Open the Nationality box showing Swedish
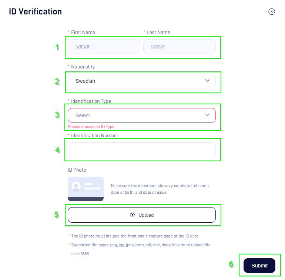Viewport: 285px width, 280px height. (x=137, y=81)
